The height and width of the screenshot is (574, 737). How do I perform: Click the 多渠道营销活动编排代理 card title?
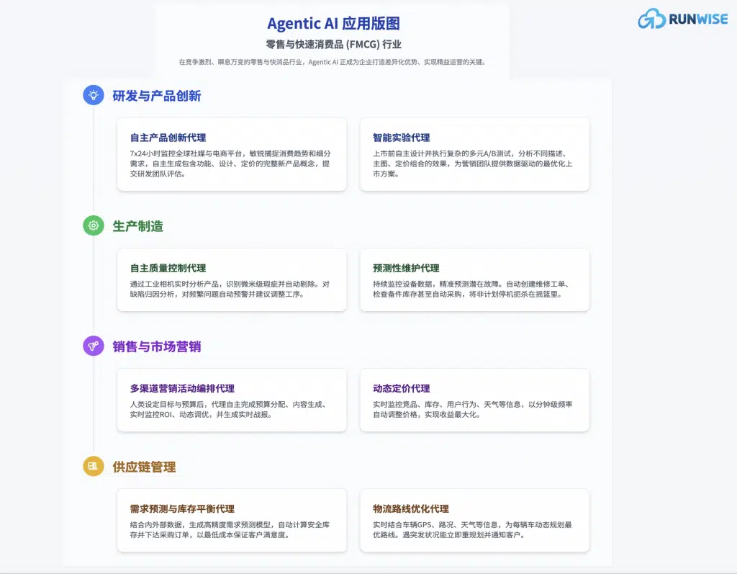tap(182, 389)
